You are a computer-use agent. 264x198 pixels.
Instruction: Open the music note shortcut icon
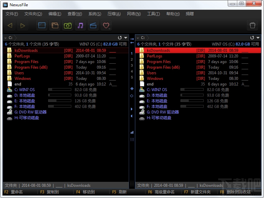click(x=81, y=26)
